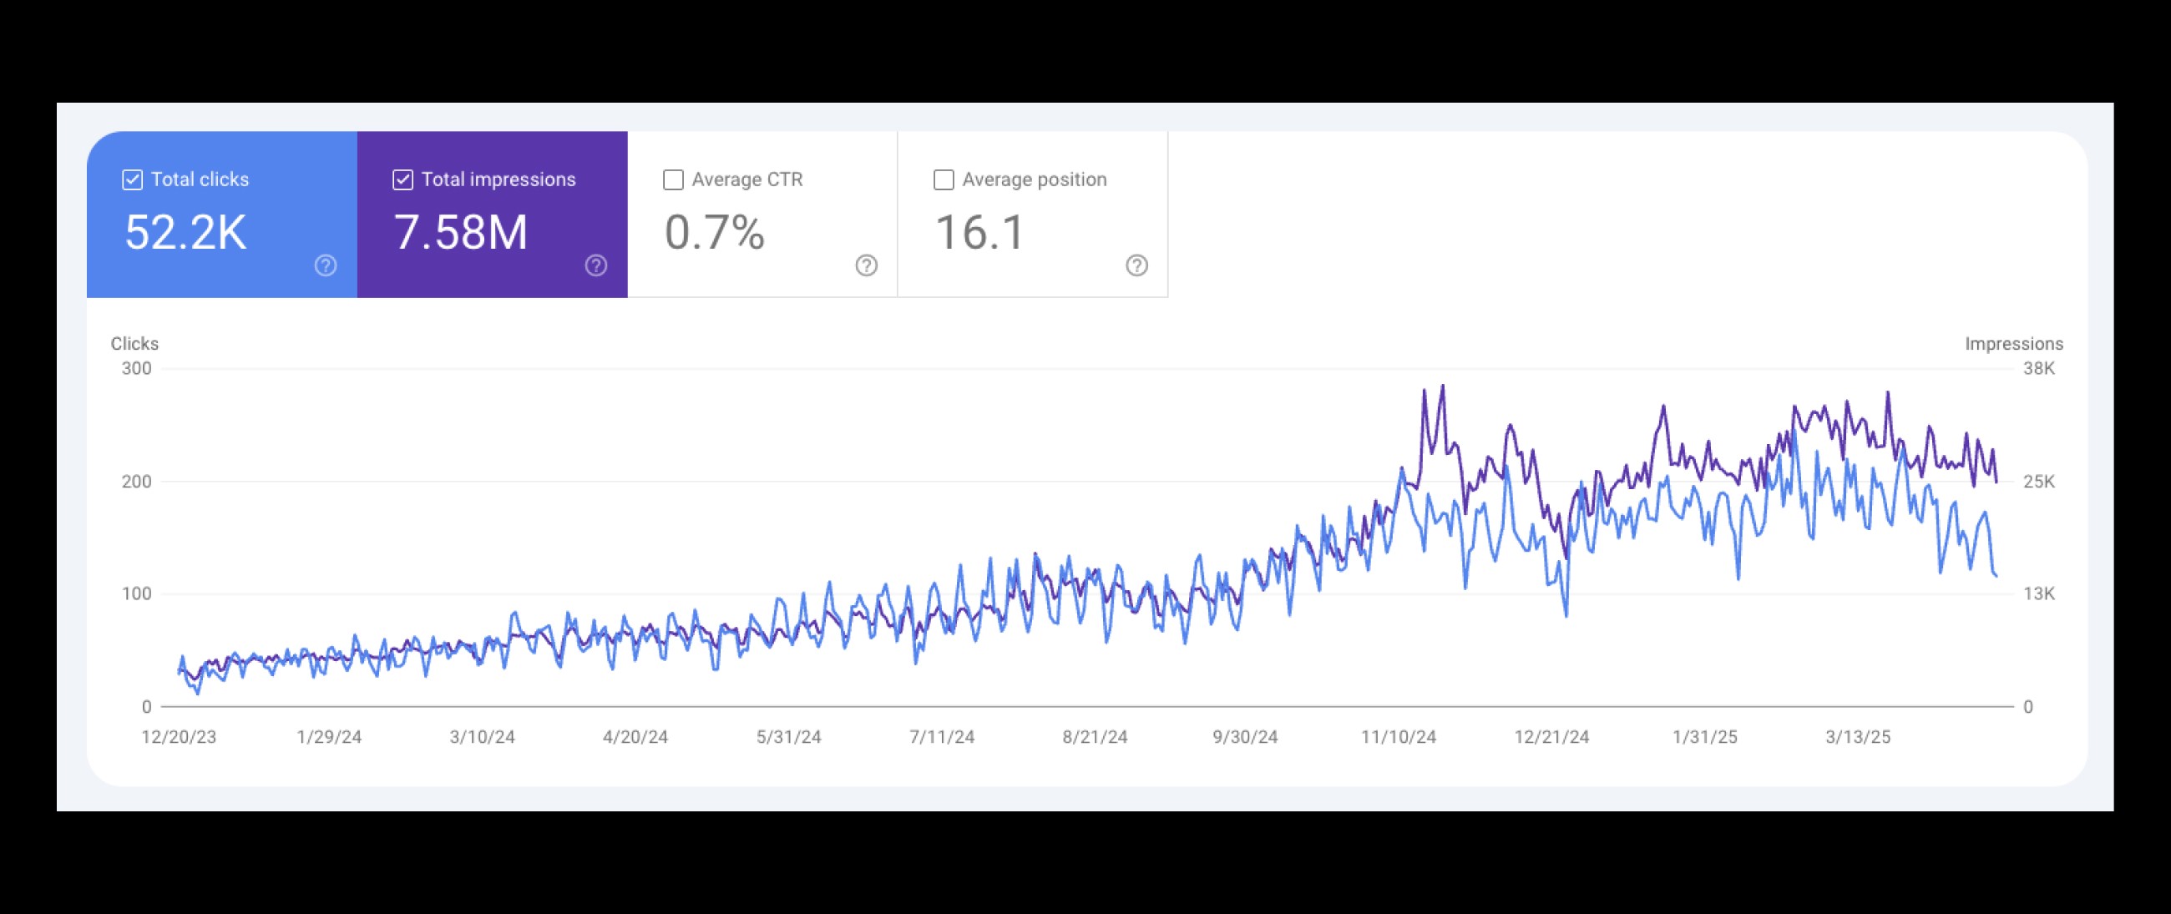Select the 0.7% average CTR value
Screen dimensions: 2171x914
point(715,233)
